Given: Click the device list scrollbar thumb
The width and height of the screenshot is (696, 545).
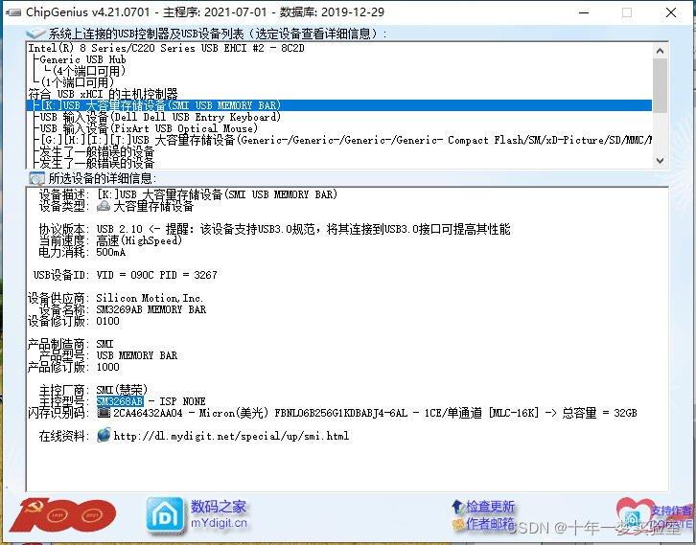Looking at the screenshot, I should coord(660,85).
